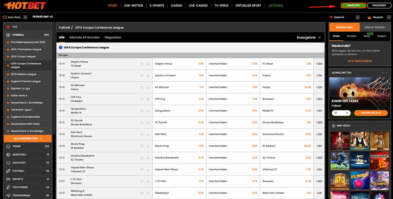The width and height of the screenshot is (393, 199).
Task: Switch to the Nächste 24 Stunden tab
Action: coord(85,38)
